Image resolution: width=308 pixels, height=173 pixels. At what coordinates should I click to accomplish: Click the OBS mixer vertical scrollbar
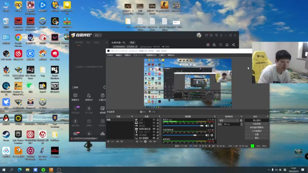[216, 130]
